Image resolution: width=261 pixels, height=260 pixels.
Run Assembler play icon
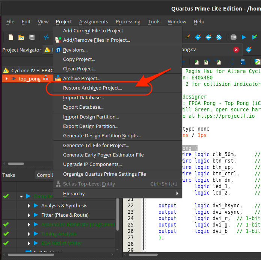pos(36,224)
